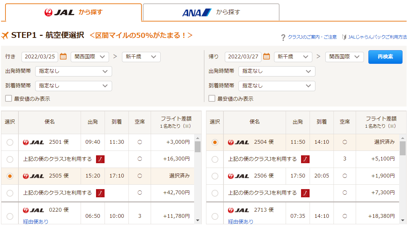Click +18,380円 fare for 2713 便

coord(381,216)
